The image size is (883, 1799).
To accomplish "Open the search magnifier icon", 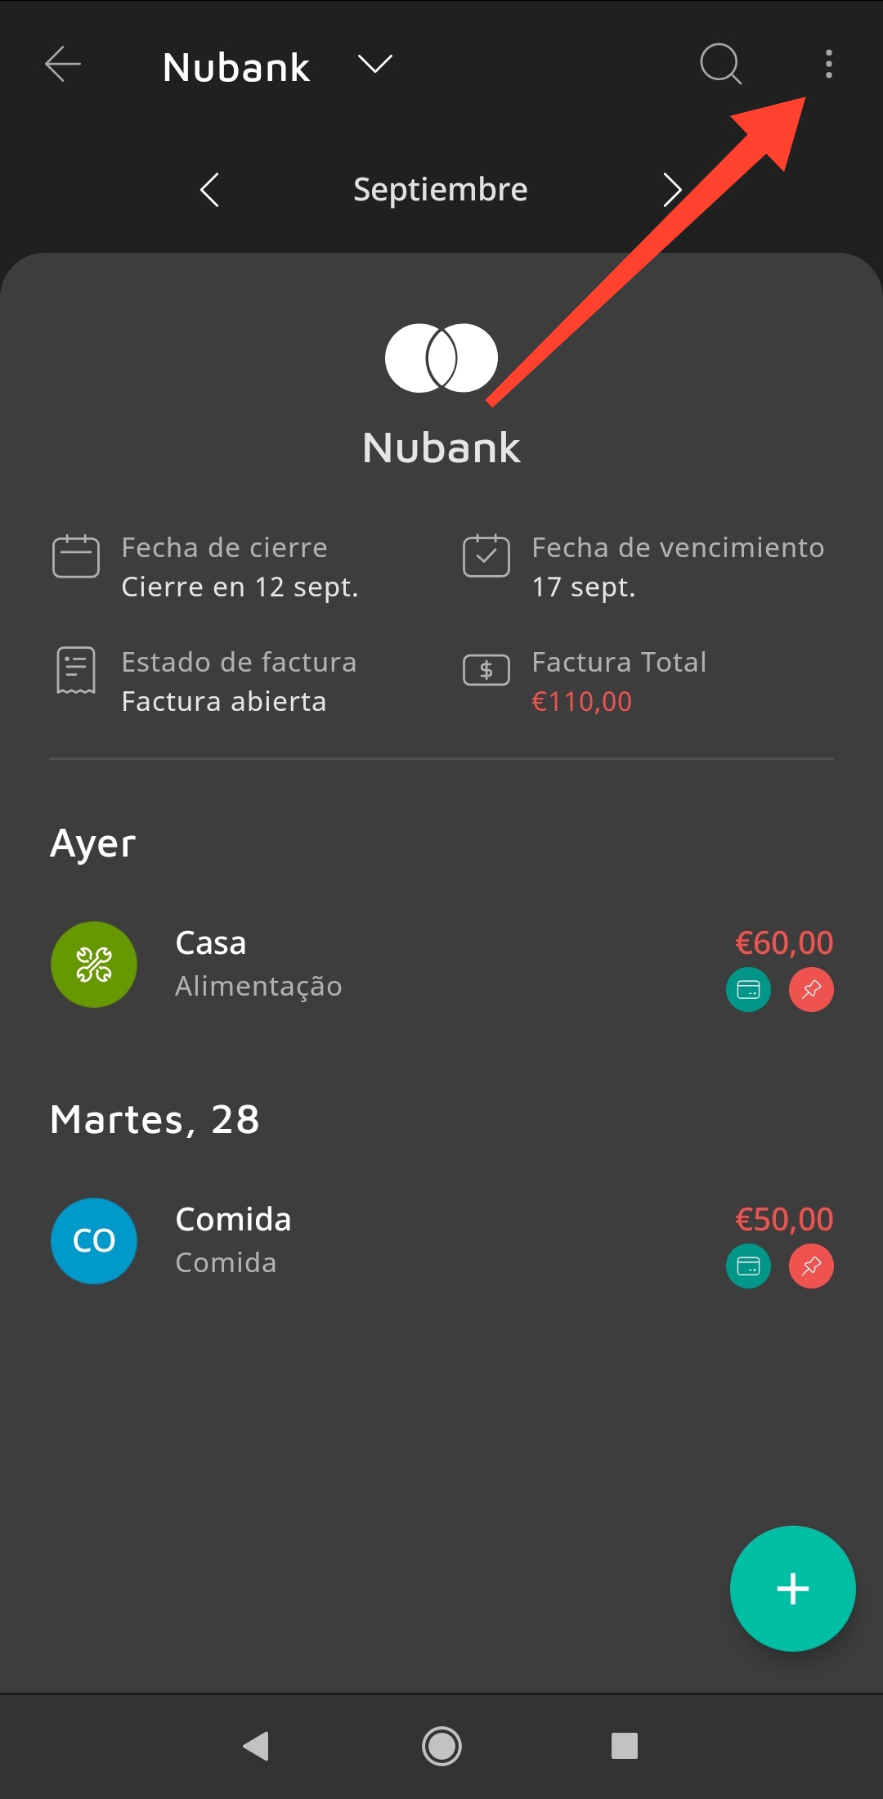I will [x=720, y=64].
